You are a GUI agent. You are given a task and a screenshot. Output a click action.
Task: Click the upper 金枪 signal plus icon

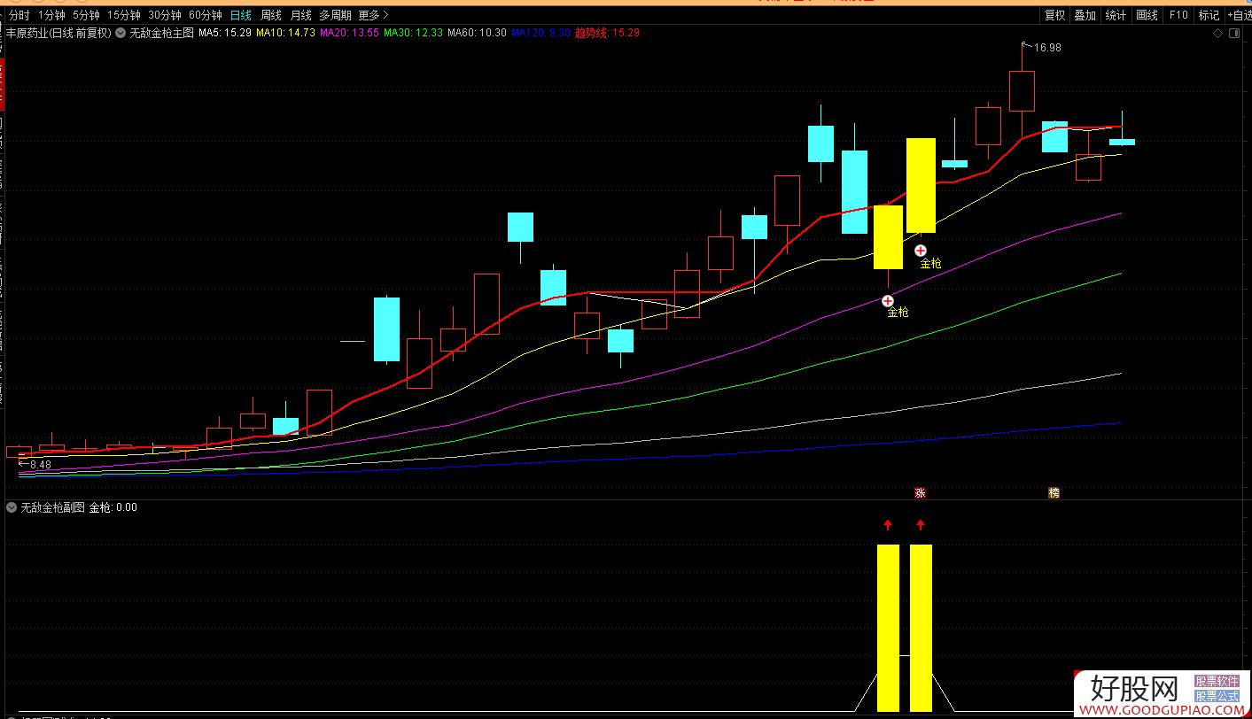pyautogui.click(x=921, y=251)
